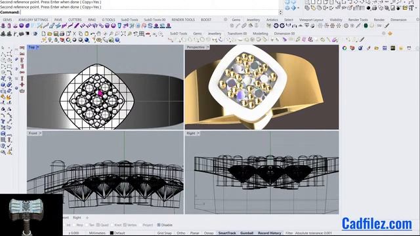
Task: Toggle Record History in status bar
Action: coord(270,233)
